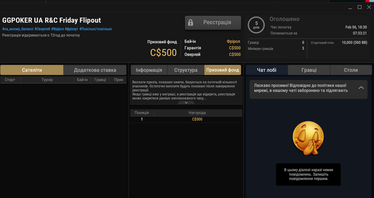Switch to Додаткова ставка tab
Screen dimensions: 374x198
[95, 70]
